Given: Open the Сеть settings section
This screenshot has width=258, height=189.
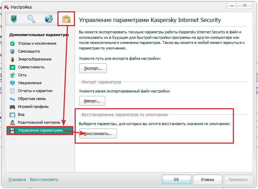Looking at the screenshot, I should [x=22, y=75].
